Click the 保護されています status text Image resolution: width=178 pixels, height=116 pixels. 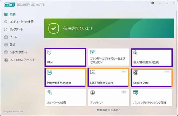(x=78, y=28)
